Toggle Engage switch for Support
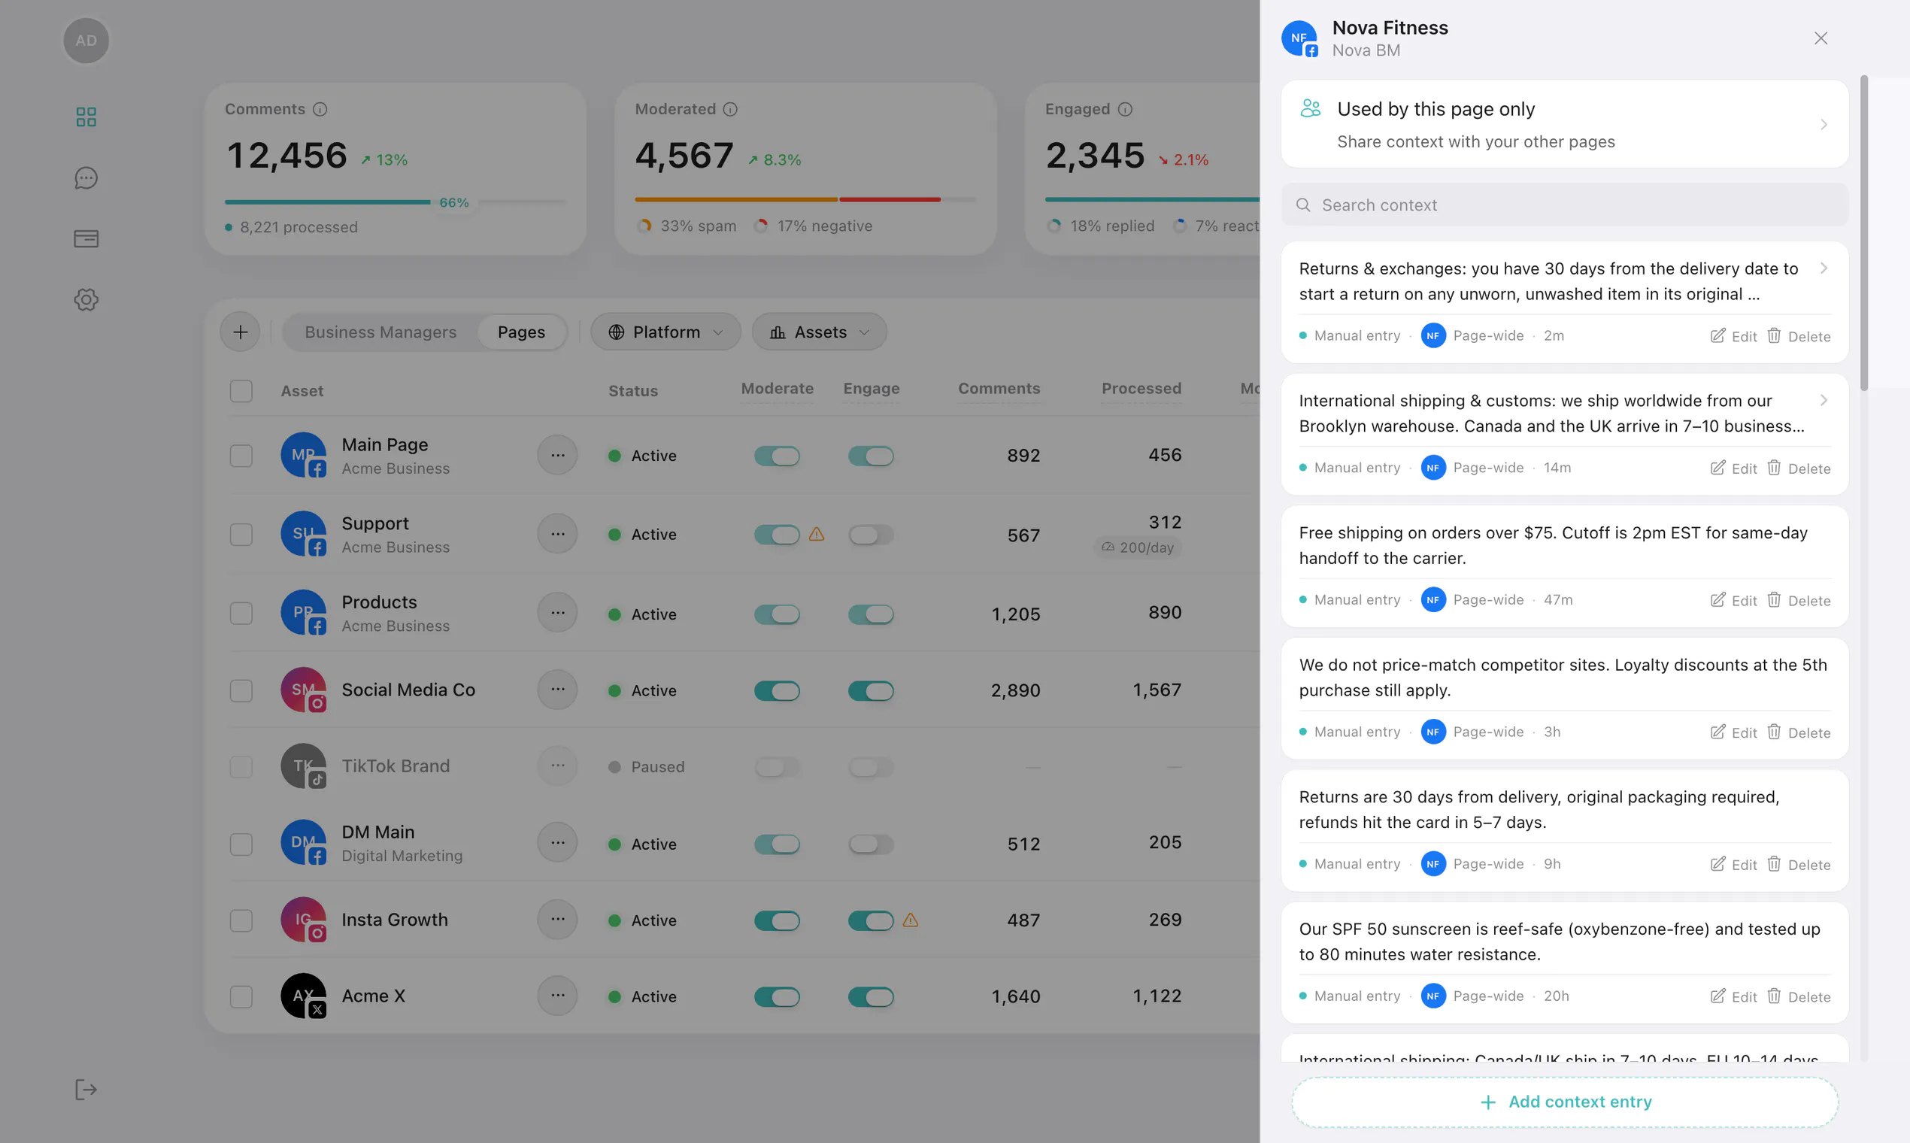Image resolution: width=1910 pixels, height=1143 pixels. tap(871, 535)
